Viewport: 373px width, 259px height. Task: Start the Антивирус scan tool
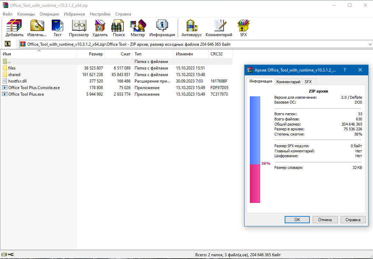click(x=192, y=28)
